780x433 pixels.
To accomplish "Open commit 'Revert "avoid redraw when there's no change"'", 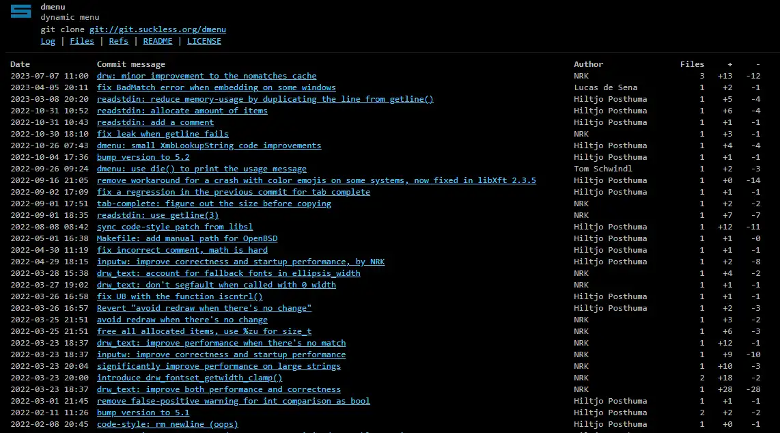I will (x=204, y=308).
